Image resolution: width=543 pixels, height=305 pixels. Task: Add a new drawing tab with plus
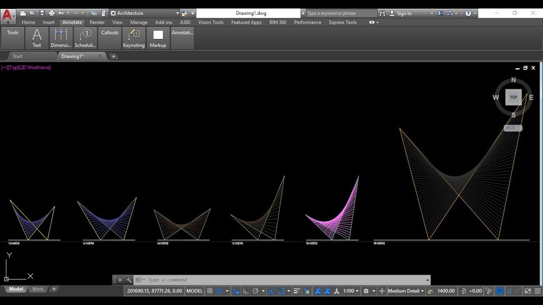(113, 56)
